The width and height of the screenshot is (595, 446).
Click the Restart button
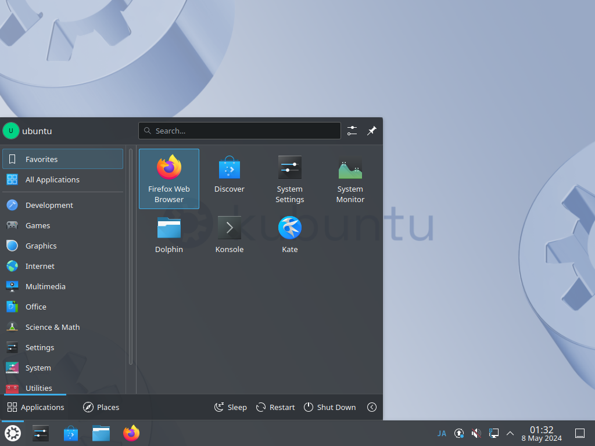[x=275, y=407]
